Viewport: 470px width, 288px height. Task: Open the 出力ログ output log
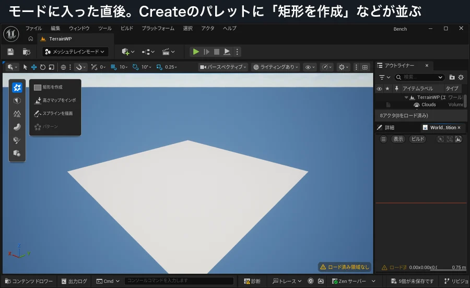click(74, 281)
